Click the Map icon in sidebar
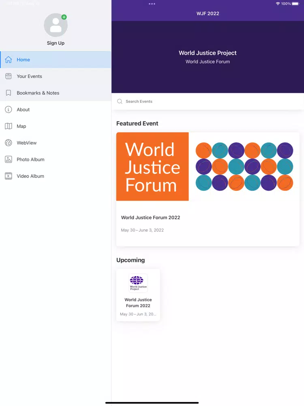The height and width of the screenshot is (406, 304). 9,126
